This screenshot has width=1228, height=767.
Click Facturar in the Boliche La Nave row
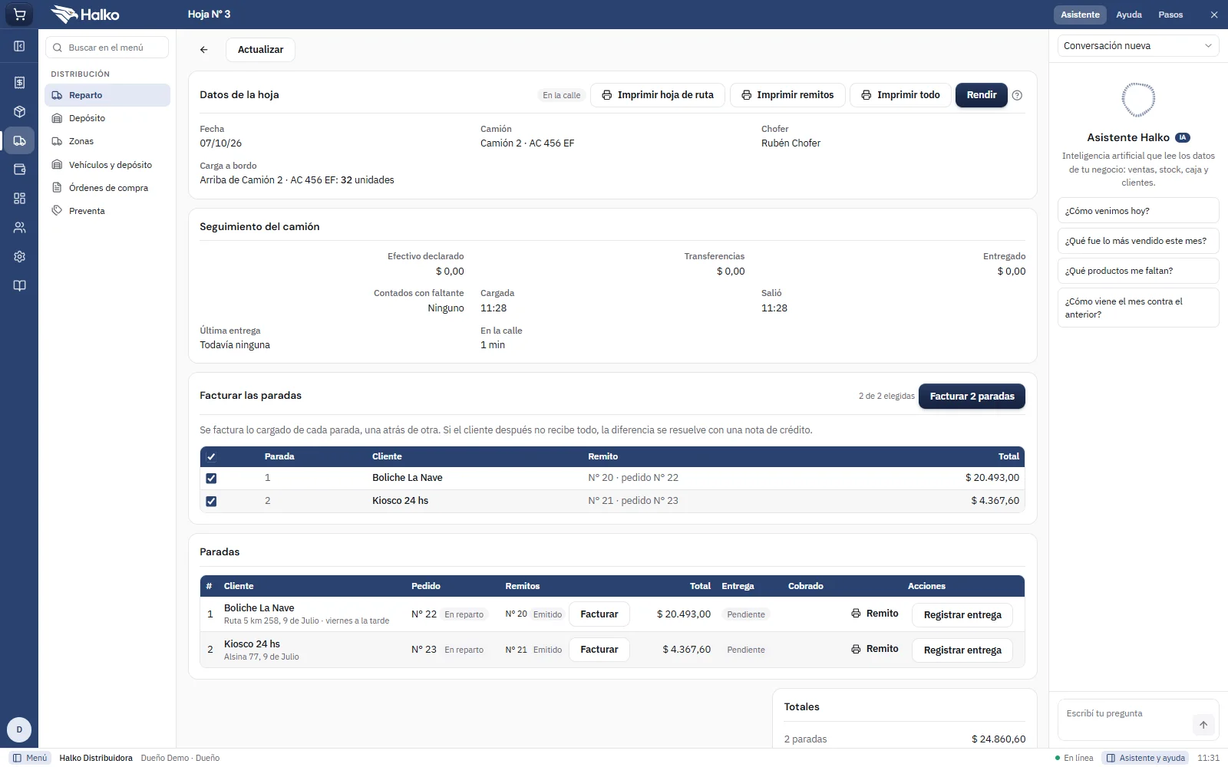click(x=599, y=614)
